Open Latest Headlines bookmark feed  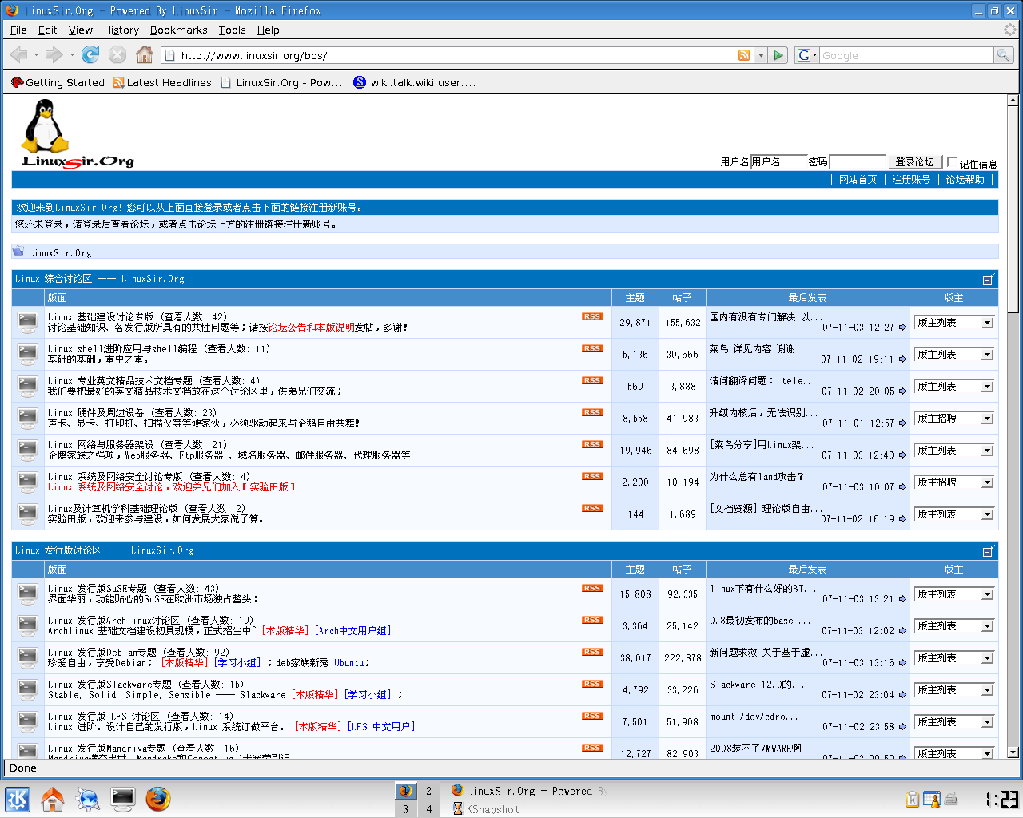[x=162, y=82]
